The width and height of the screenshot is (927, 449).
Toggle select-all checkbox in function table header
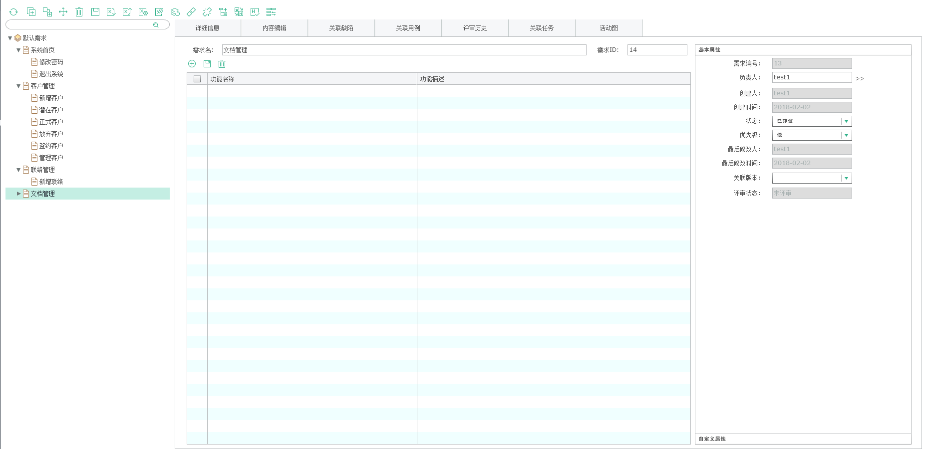197,79
